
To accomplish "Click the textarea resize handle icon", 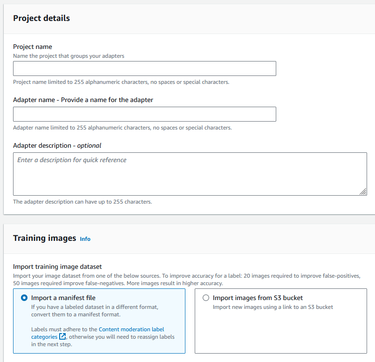I will (x=363, y=191).
